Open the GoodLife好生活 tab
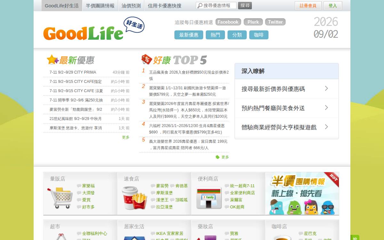This screenshot has width=384, height=240. pyautogui.click(x=62, y=6)
